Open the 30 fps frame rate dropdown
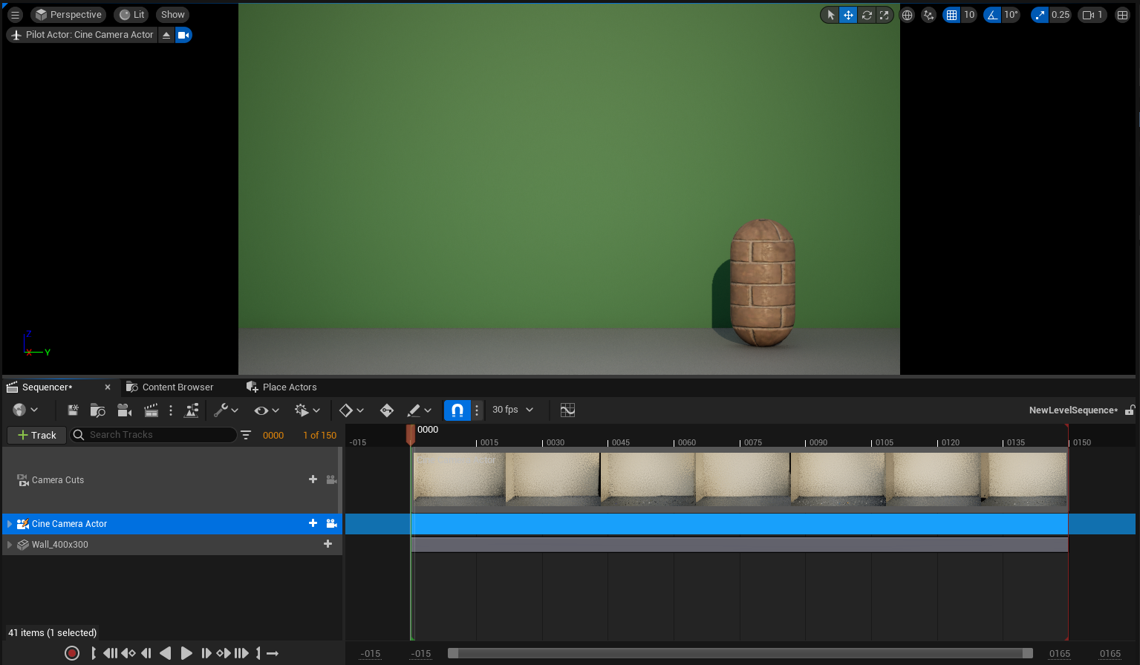 [x=512, y=410]
